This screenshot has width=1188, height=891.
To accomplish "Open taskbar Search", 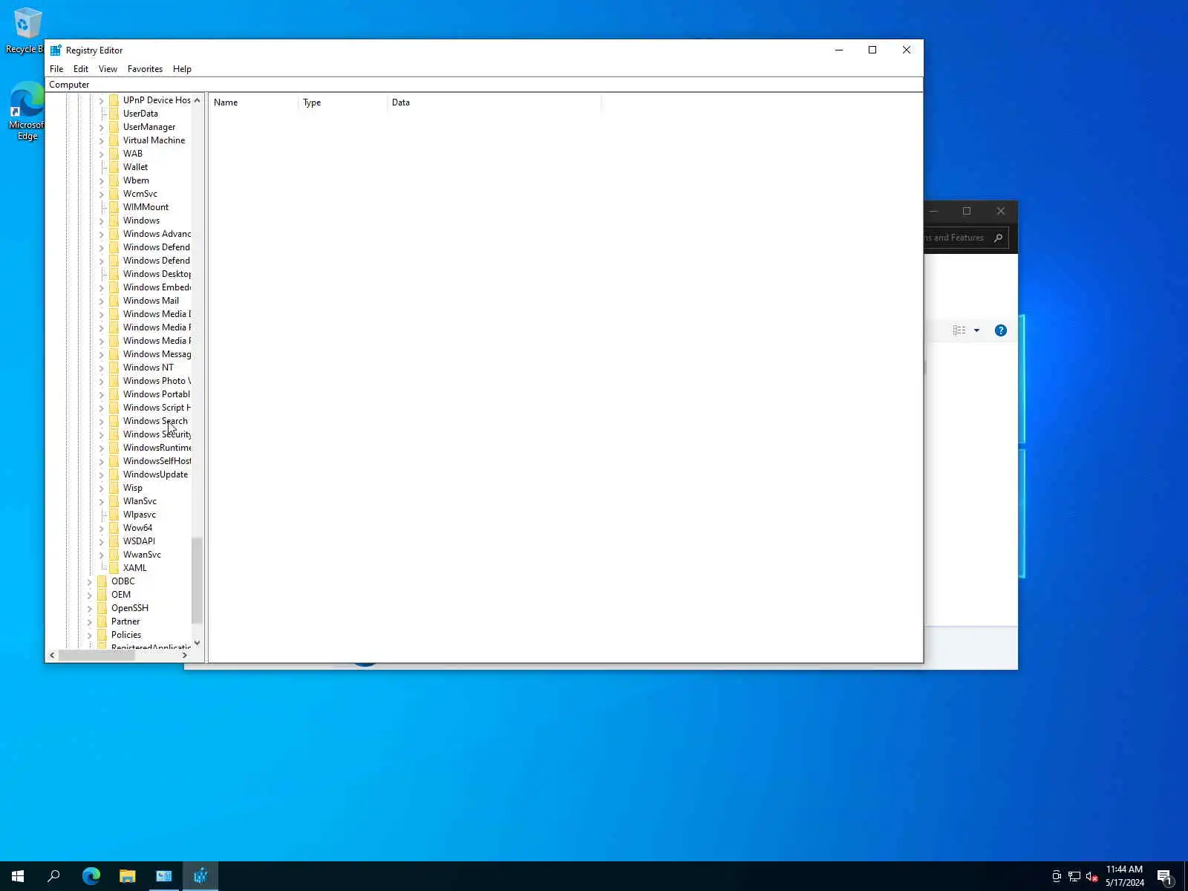I will tap(53, 876).
